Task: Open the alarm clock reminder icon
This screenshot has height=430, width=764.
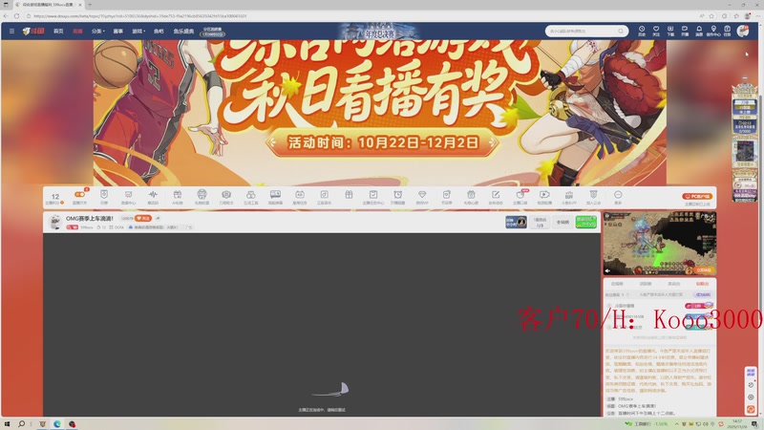Action: point(397,197)
